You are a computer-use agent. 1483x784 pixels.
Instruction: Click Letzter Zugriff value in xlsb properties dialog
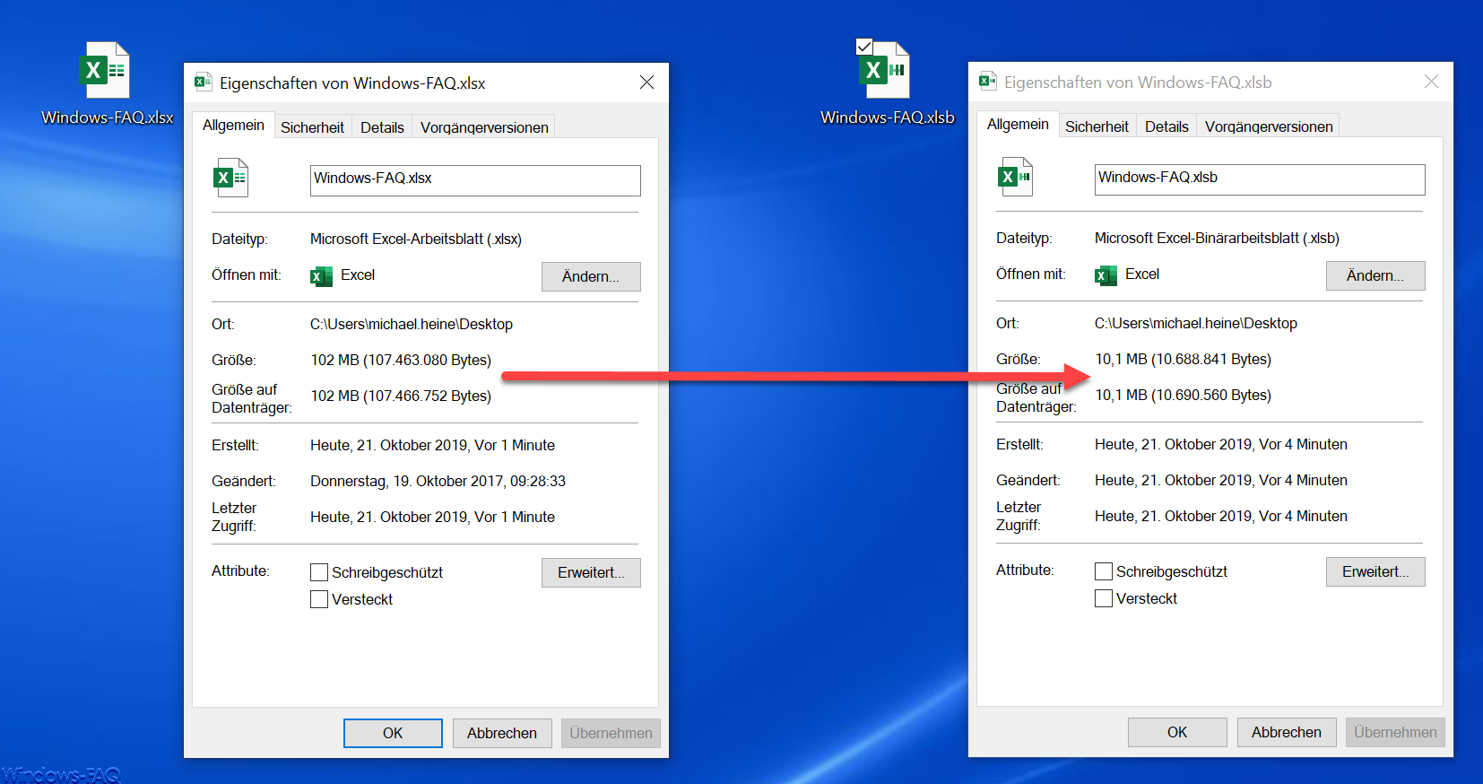1221,516
